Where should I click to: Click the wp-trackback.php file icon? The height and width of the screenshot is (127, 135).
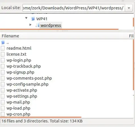pos(3,66)
